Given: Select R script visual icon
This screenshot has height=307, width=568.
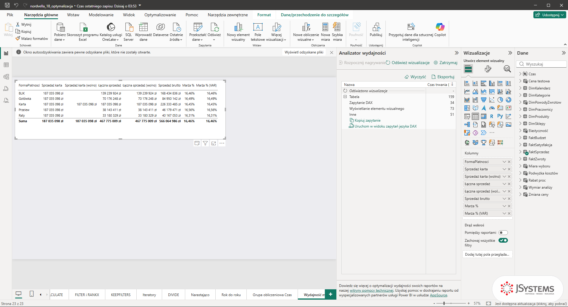Looking at the screenshot, I should tap(492, 116).
